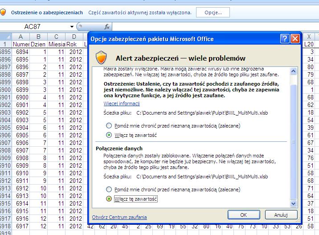
Task: Select 'Pomóż mnie chronić' under Połączenie danych
Action: tap(109, 190)
